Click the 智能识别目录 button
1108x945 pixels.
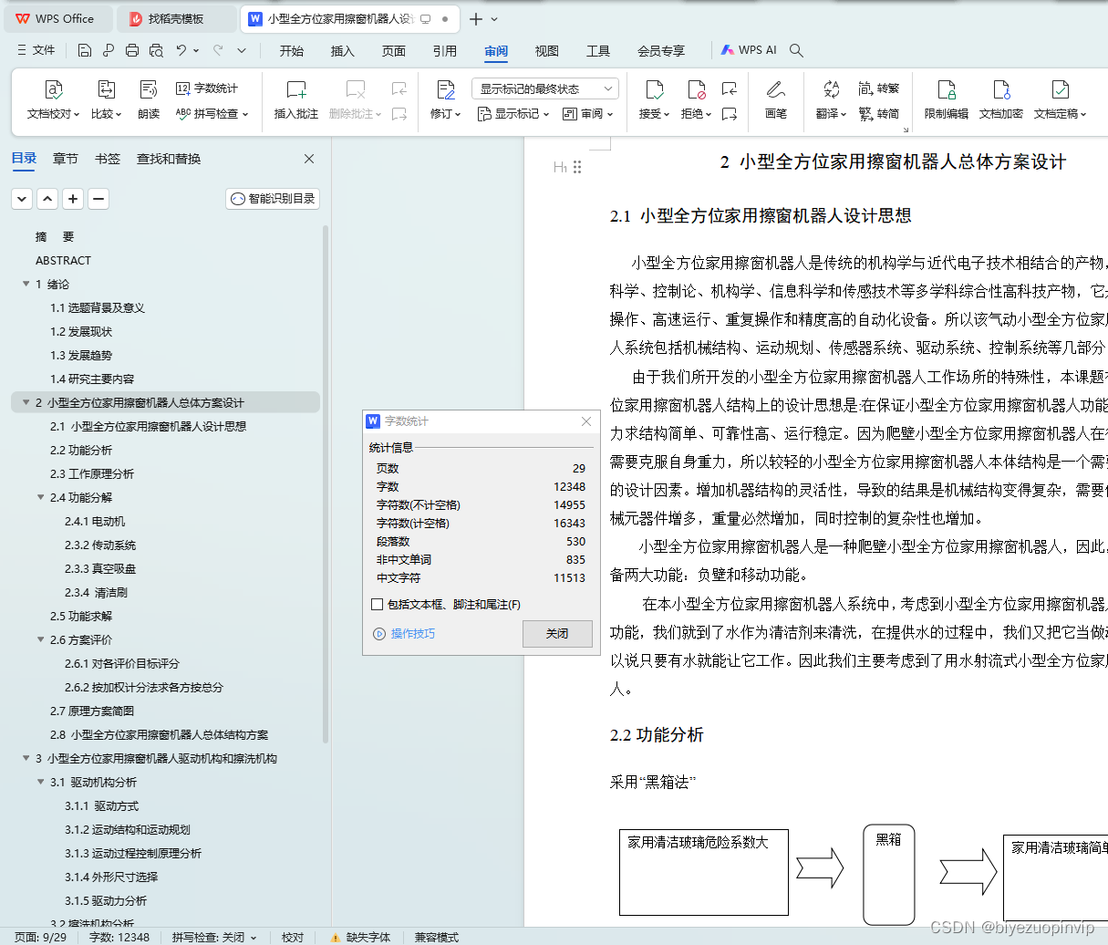point(273,198)
